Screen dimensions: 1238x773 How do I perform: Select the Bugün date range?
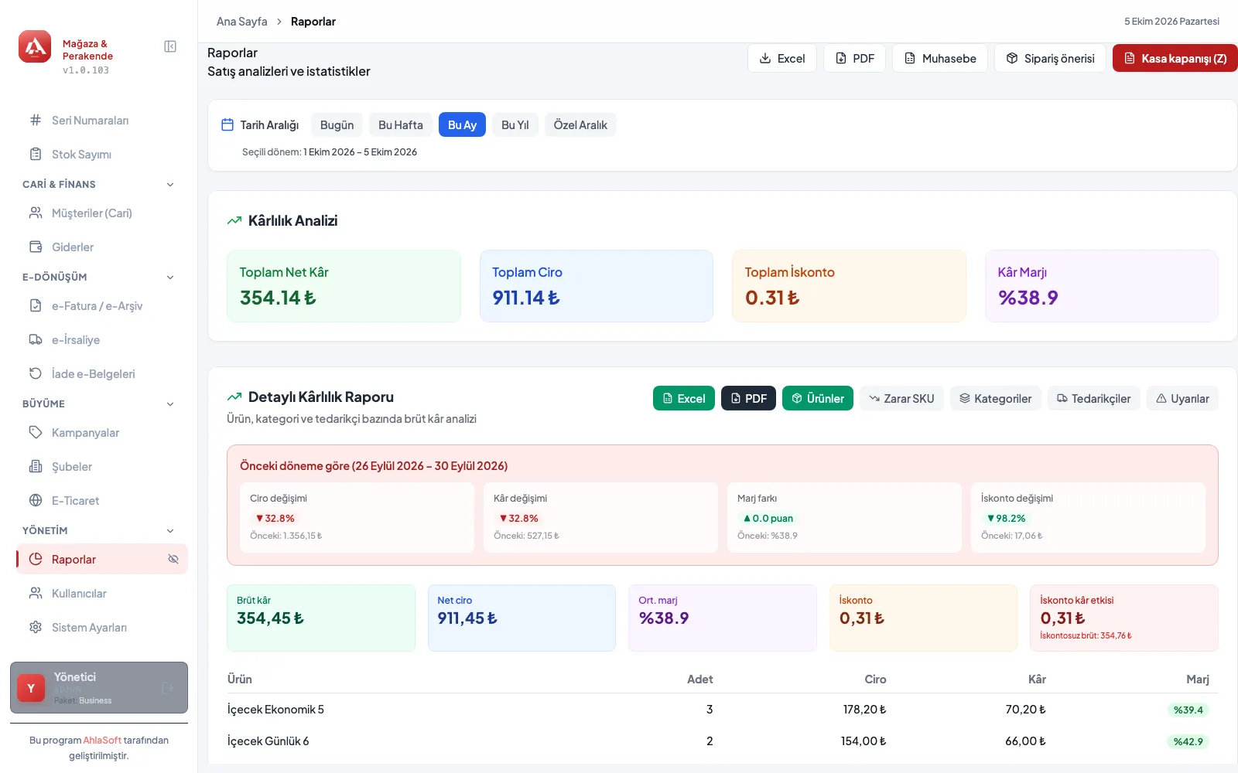337,124
